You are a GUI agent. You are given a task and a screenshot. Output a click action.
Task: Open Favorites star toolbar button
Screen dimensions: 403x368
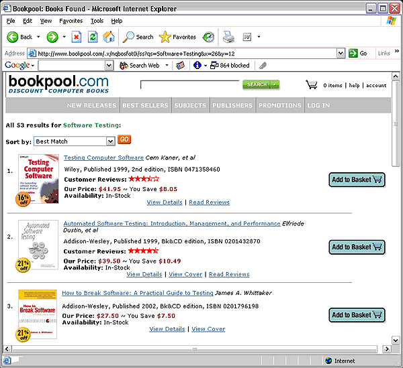click(x=177, y=37)
